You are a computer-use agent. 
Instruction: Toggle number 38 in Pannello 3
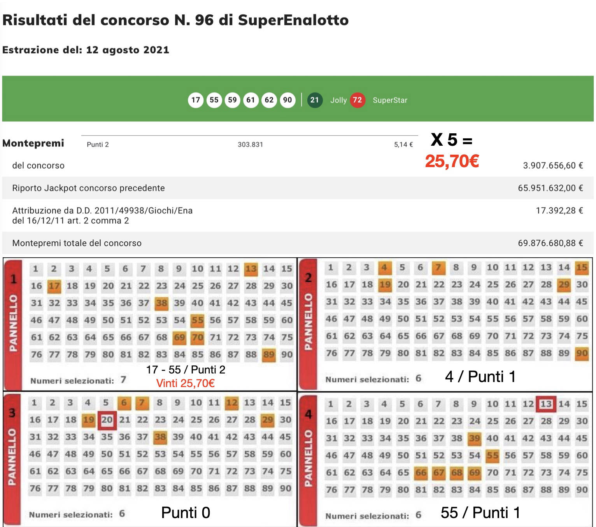(160, 437)
